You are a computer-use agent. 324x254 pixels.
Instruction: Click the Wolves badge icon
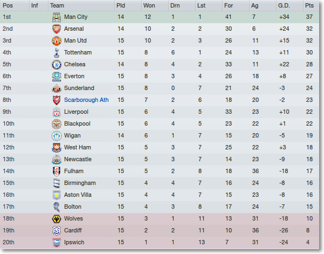pyautogui.click(x=57, y=219)
